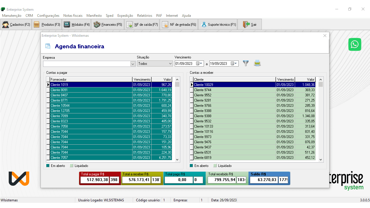Open Produtos (F3) from the toolbar

click(47, 25)
